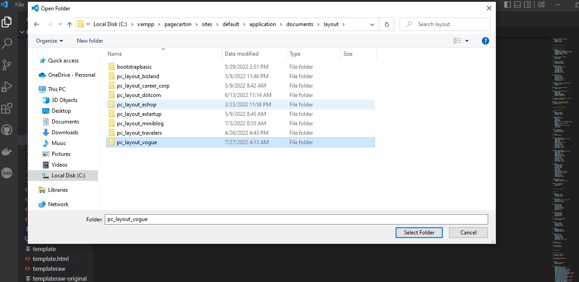579x282 pixels.
Task: Select Quick access in navigation pane
Action: coord(63,61)
